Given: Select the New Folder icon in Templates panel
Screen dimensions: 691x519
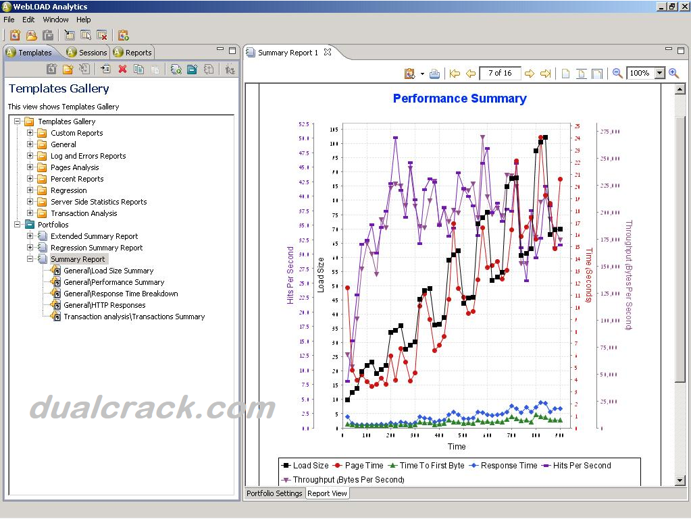Looking at the screenshot, I should click(67, 69).
